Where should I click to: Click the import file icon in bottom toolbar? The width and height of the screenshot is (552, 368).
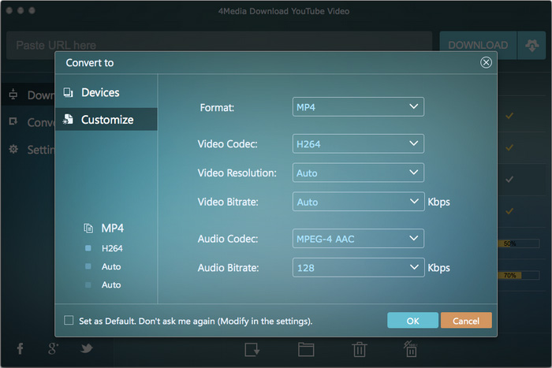(252, 349)
